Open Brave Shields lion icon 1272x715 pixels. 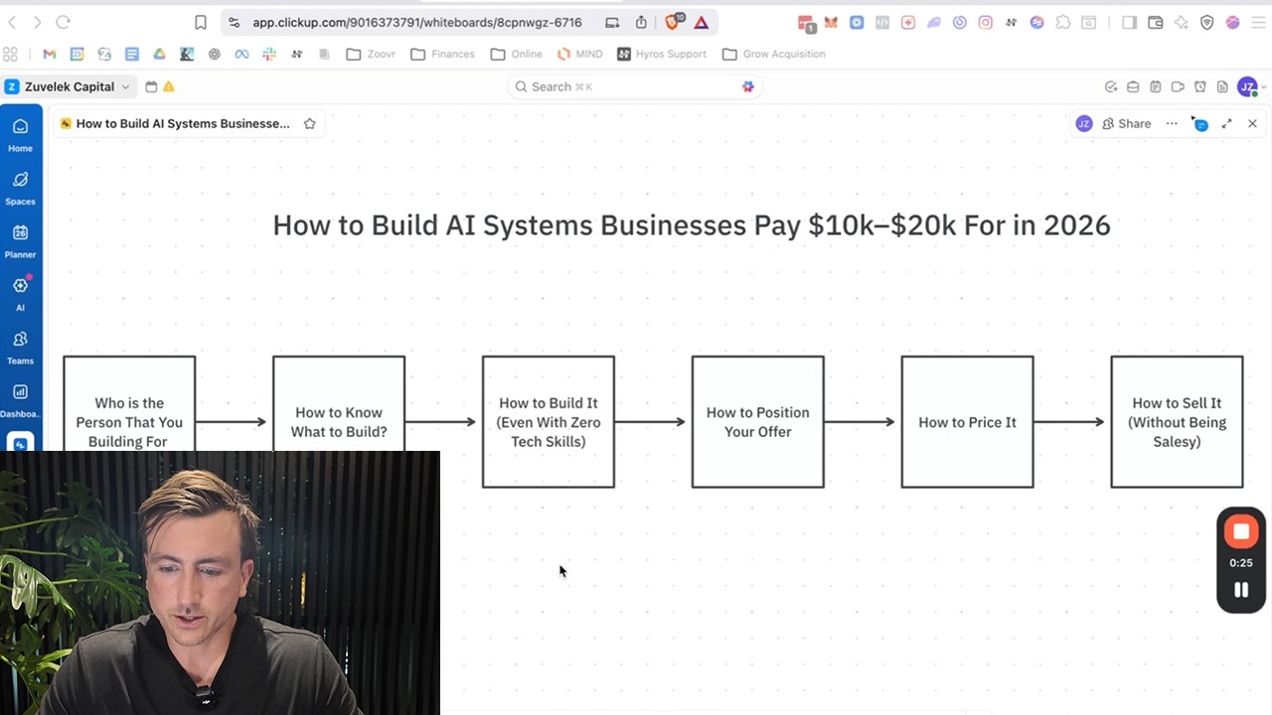(x=673, y=22)
